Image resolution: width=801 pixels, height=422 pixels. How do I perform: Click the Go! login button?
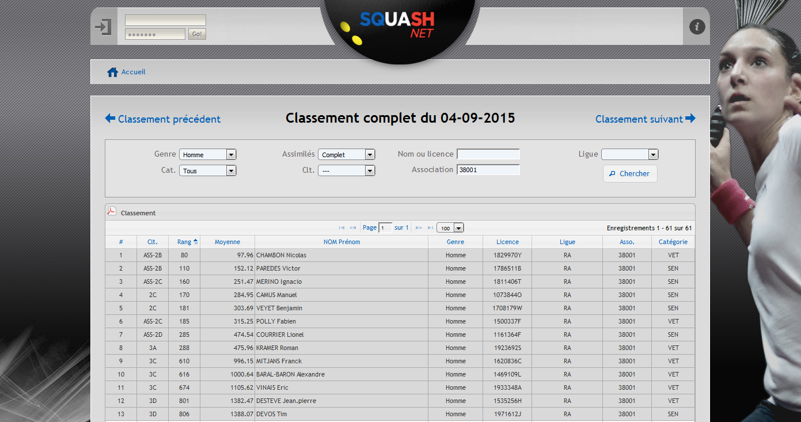(x=197, y=34)
